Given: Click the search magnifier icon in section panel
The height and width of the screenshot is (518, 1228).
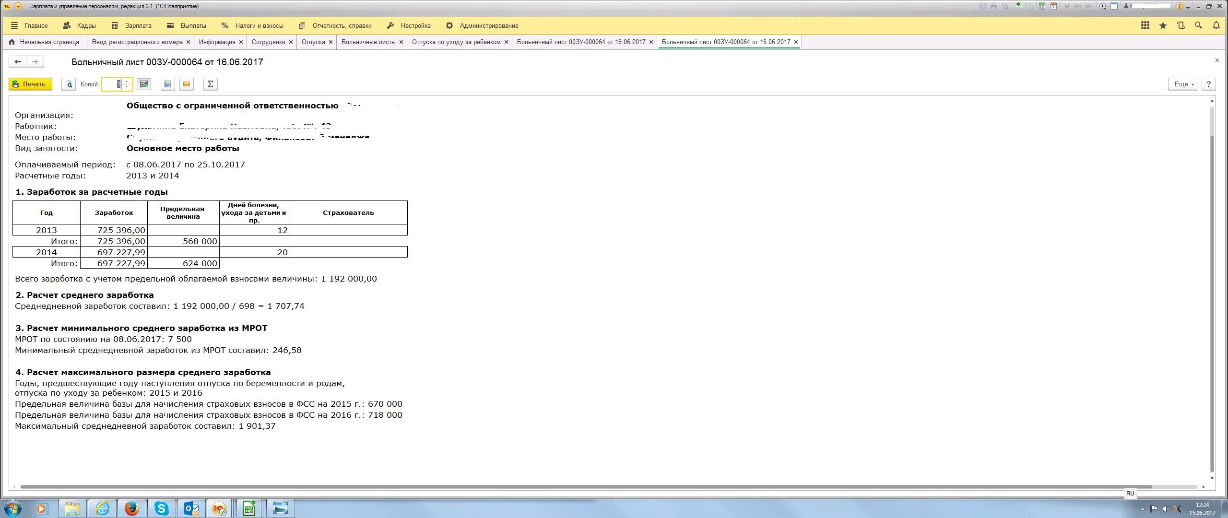Looking at the screenshot, I should (1198, 25).
